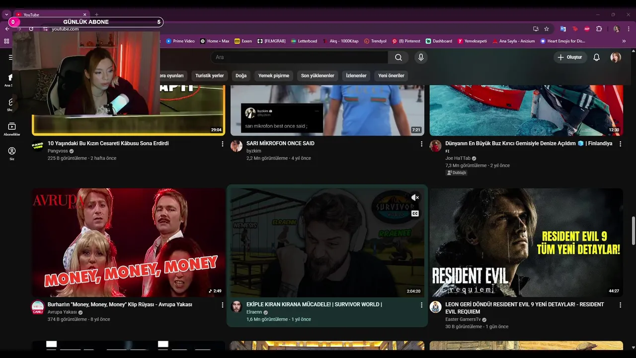Open the Home • Max bookmark

point(215,41)
